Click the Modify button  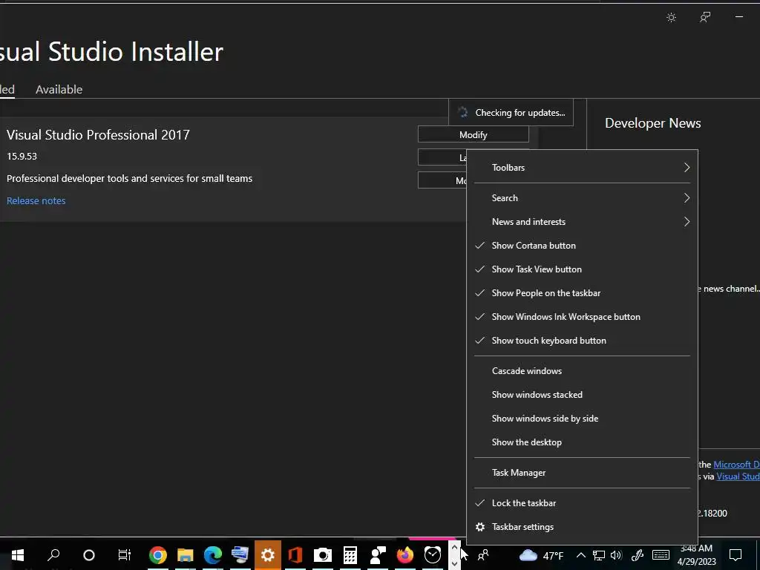pyautogui.click(x=473, y=135)
